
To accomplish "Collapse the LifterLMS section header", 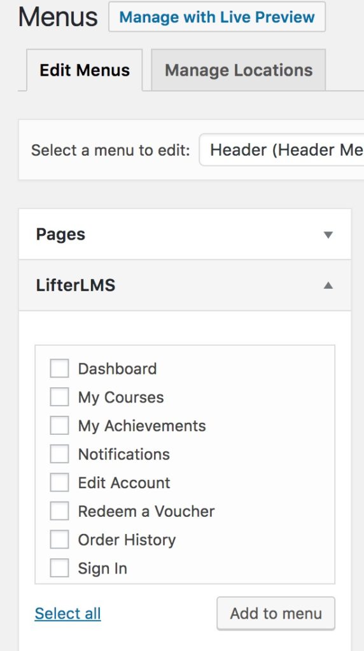I will tap(185, 285).
